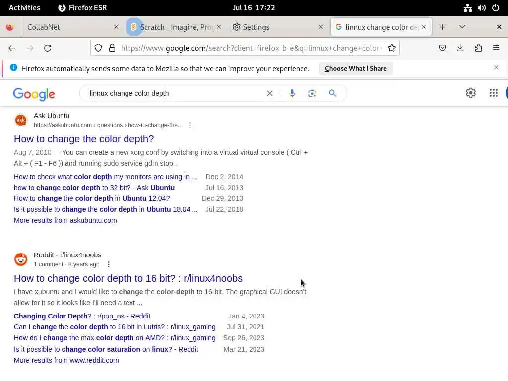Open the tracking protection shield icon
This screenshot has width=508, height=381.
[98, 48]
